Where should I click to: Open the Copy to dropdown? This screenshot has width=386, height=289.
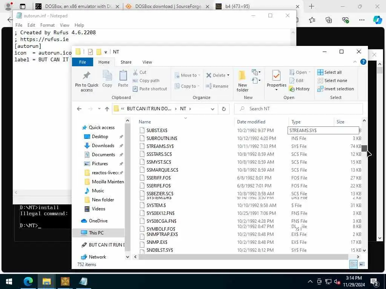187,86
